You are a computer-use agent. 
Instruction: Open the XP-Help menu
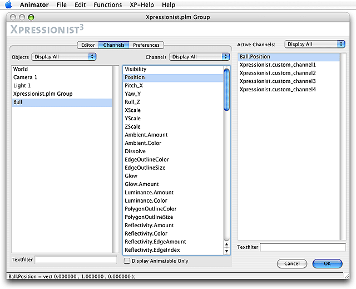click(x=142, y=5)
